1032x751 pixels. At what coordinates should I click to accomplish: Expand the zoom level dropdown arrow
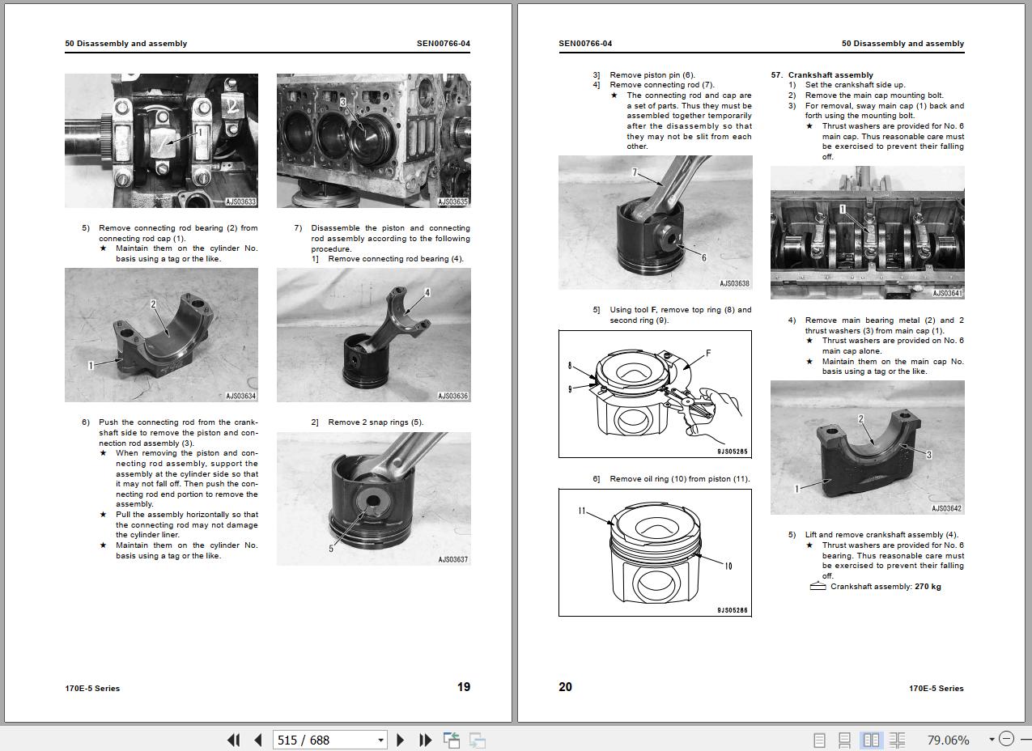coord(992,740)
